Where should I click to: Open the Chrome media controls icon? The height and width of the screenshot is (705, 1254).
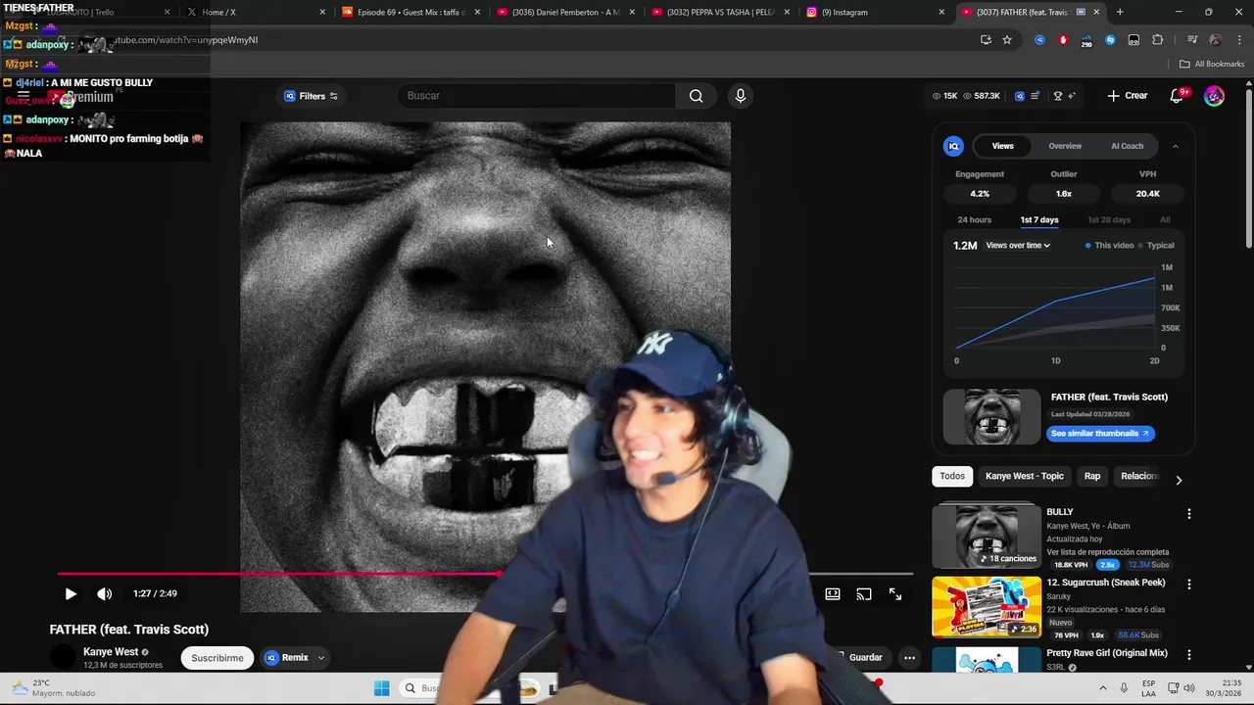click(x=1192, y=40)
